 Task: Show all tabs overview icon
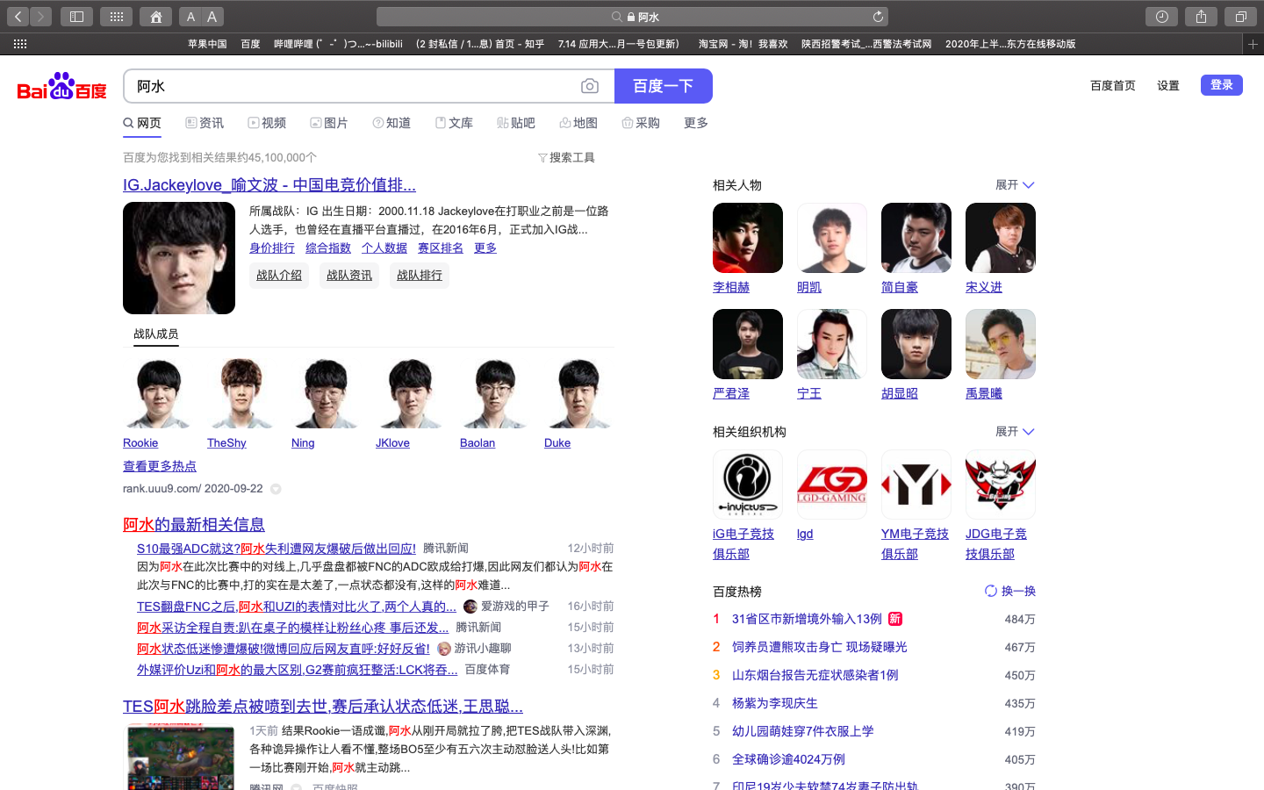[1240, 17]
